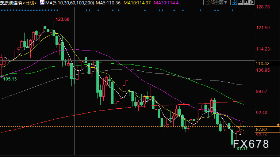The image size is (280, 157).
Task: Click the MA5:110.36 readout
Action: coord(108,3)
